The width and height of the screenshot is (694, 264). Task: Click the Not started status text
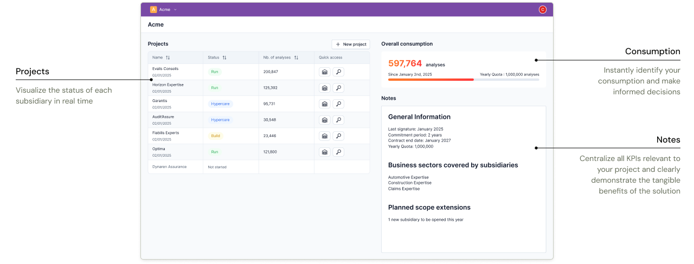click(217, 167)
